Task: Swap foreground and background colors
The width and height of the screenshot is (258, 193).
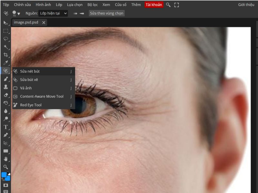Action: pos(3,179)
